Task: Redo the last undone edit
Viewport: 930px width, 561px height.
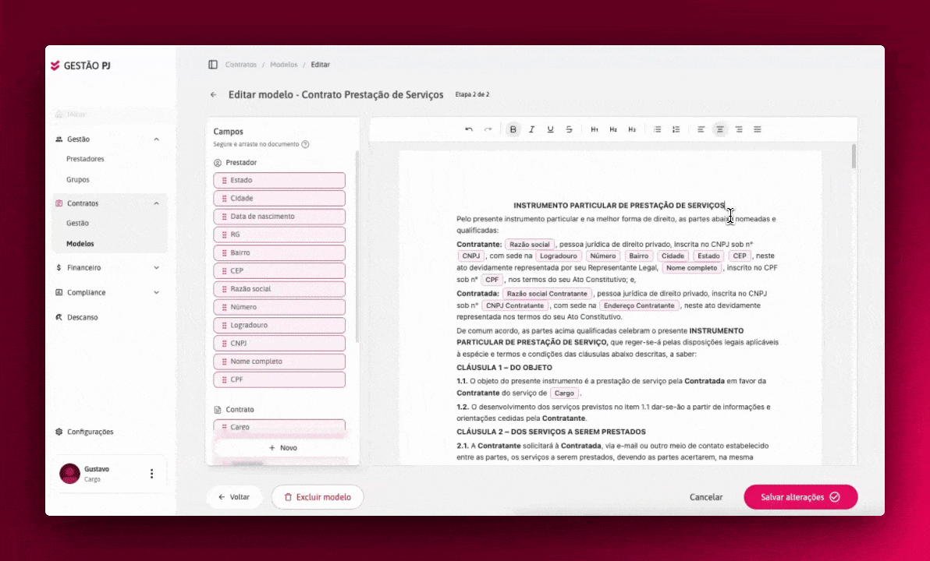Action: click(x=488, y=129)
